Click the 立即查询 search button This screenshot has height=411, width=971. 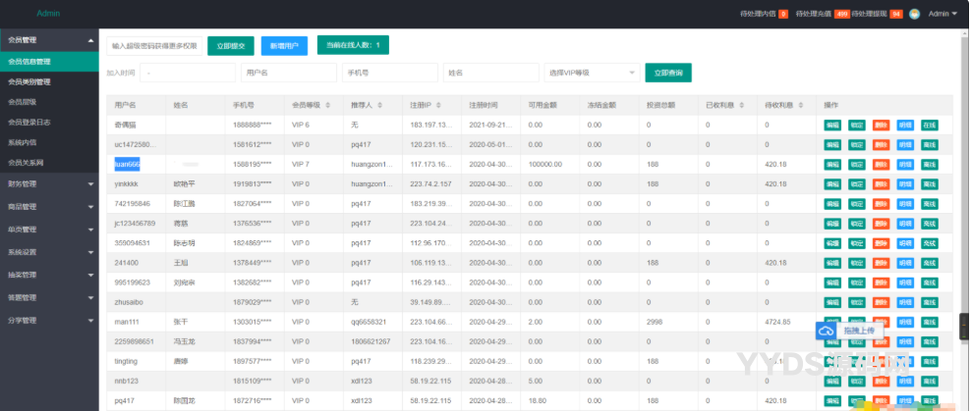668,73
